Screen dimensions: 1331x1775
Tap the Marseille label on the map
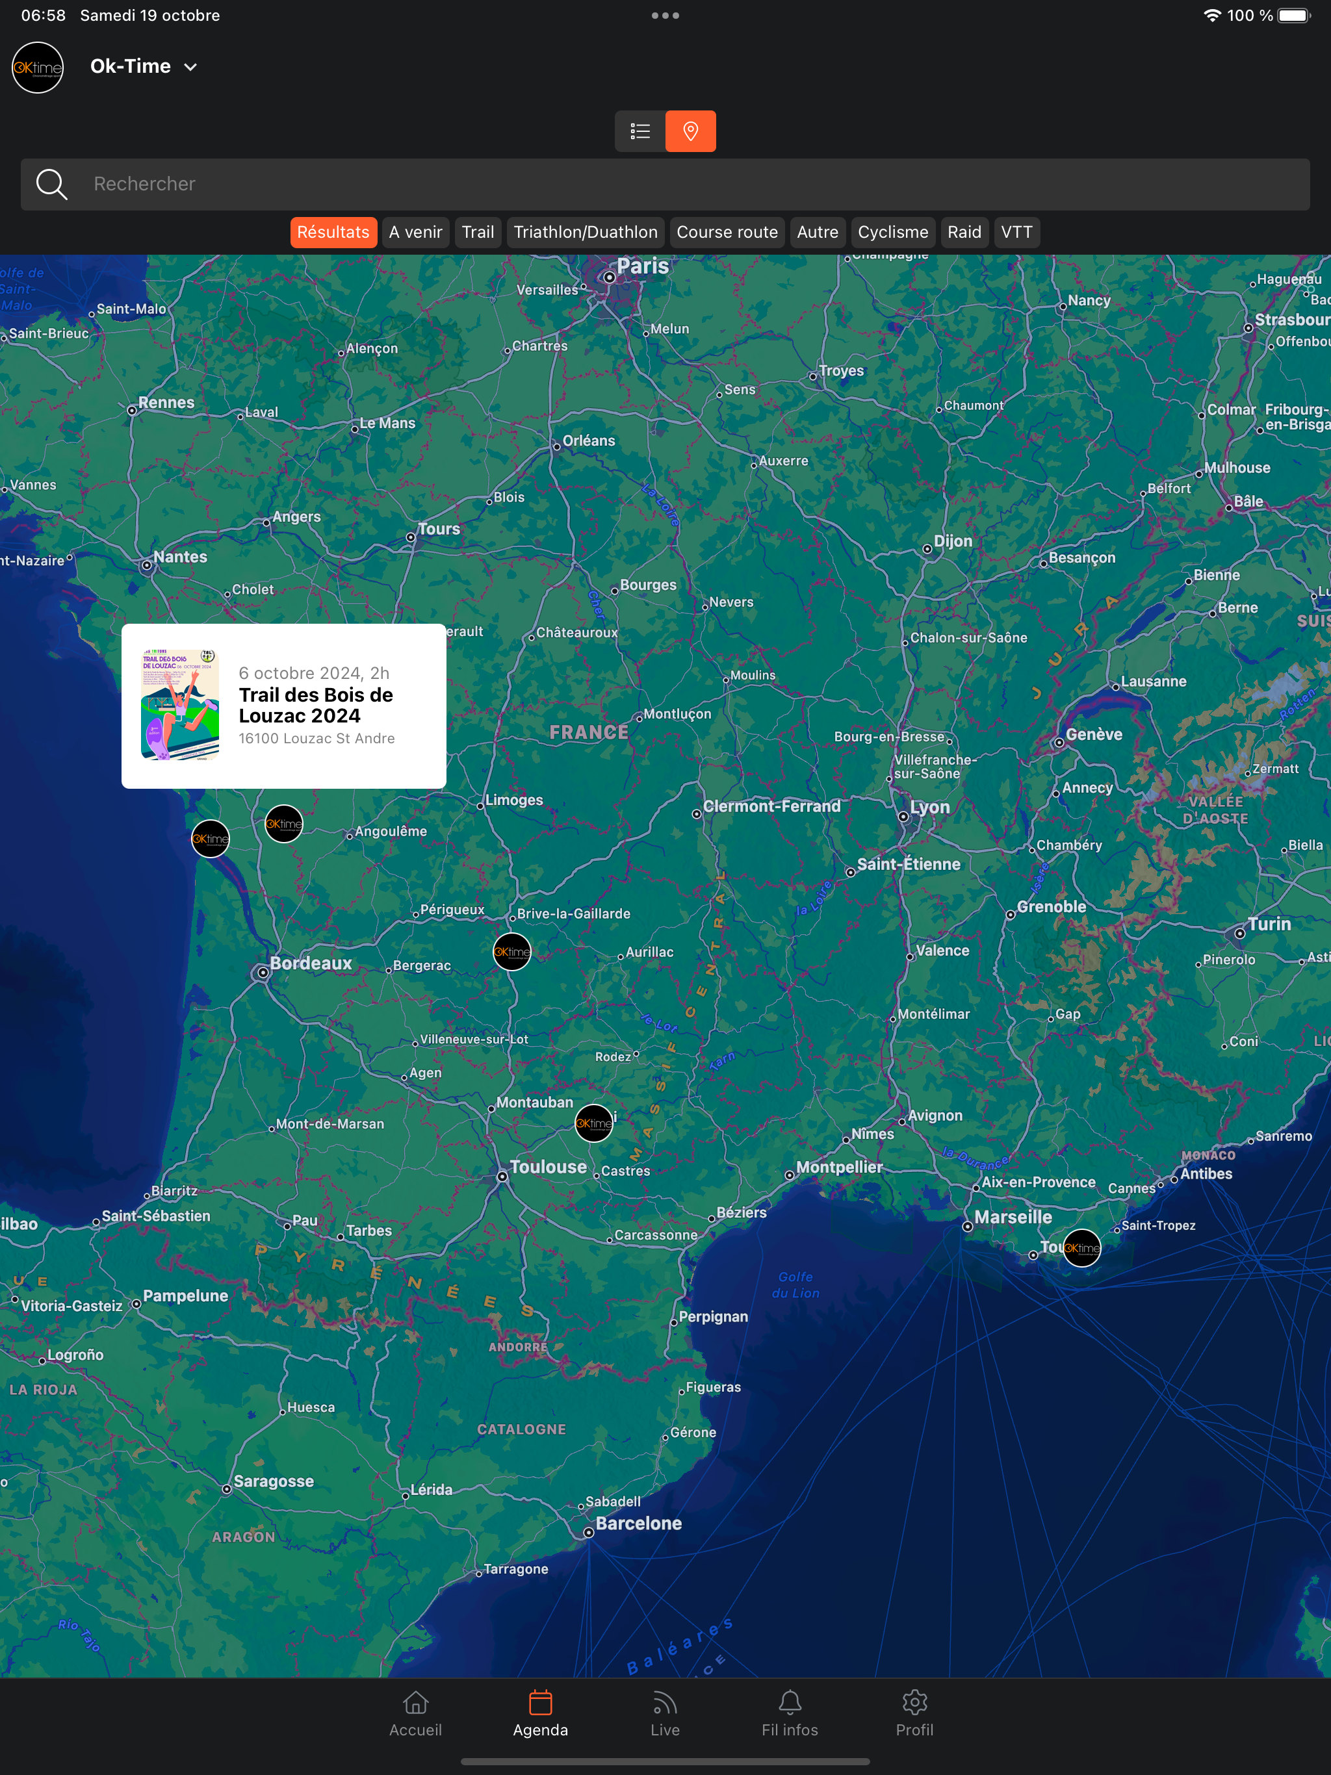pyautogui.click(x=1013, y=1218)
